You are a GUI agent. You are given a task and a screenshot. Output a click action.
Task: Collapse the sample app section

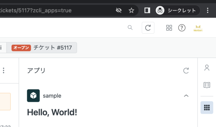(186, 96)
